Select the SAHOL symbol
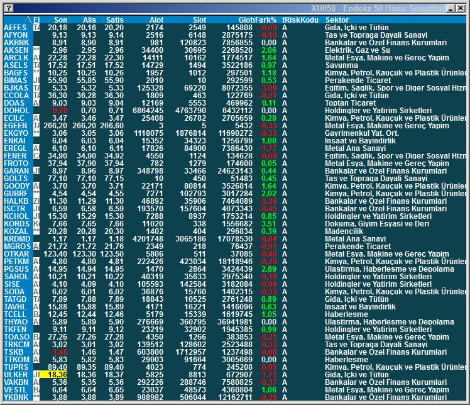The height and width of the screenshot is (405, 470). pos(16,277)
